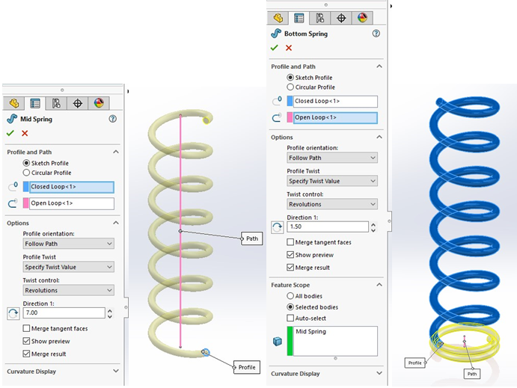
Task: Click the blue swatch beside Closed Loop in Mid Spring
Action: 26,187
